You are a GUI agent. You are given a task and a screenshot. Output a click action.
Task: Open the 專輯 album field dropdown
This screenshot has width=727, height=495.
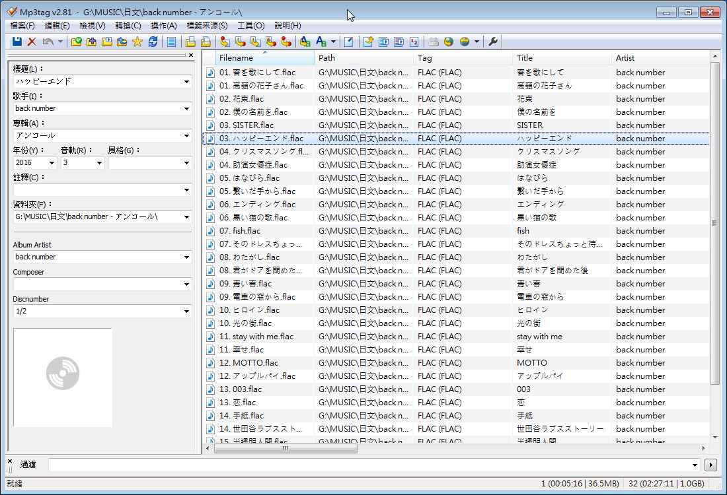click(186, 136)
